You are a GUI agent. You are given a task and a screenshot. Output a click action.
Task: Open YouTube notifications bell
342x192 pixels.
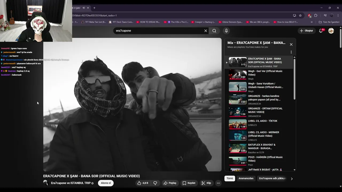(x=321, y=31)
